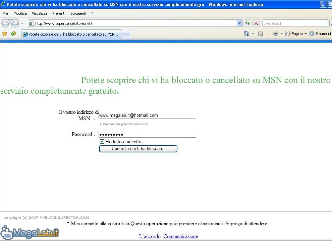Expand the Home button dropdown arrow
Screen dimensions: 332x241
(x=253, y=34)
